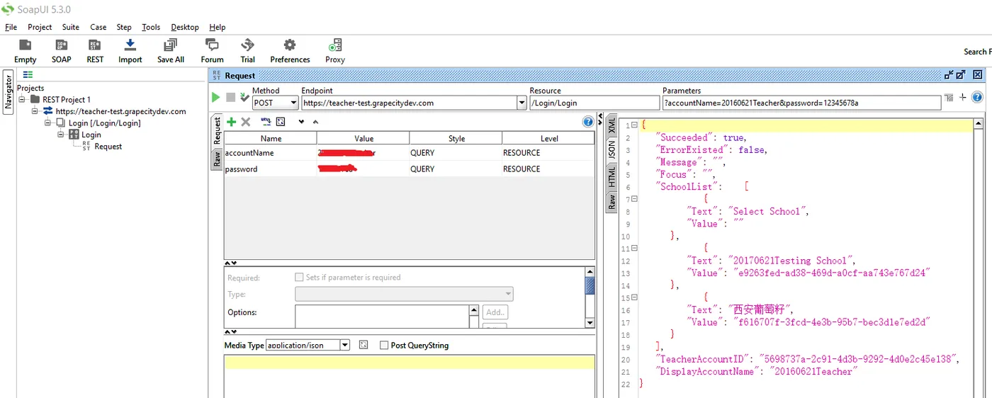The image size is (992, 398).
Task: Open the Suite menu
Action: click(71, 27)
